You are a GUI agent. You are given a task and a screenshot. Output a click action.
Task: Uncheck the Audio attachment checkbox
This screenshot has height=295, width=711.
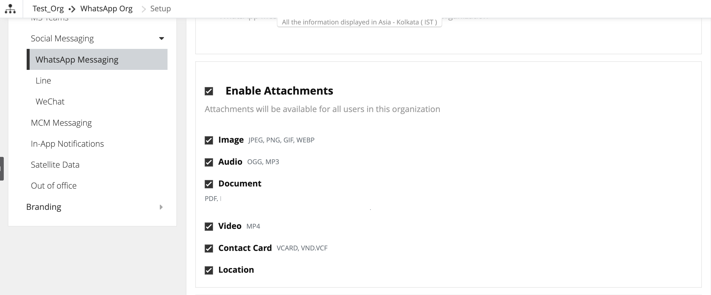(209, 162)
